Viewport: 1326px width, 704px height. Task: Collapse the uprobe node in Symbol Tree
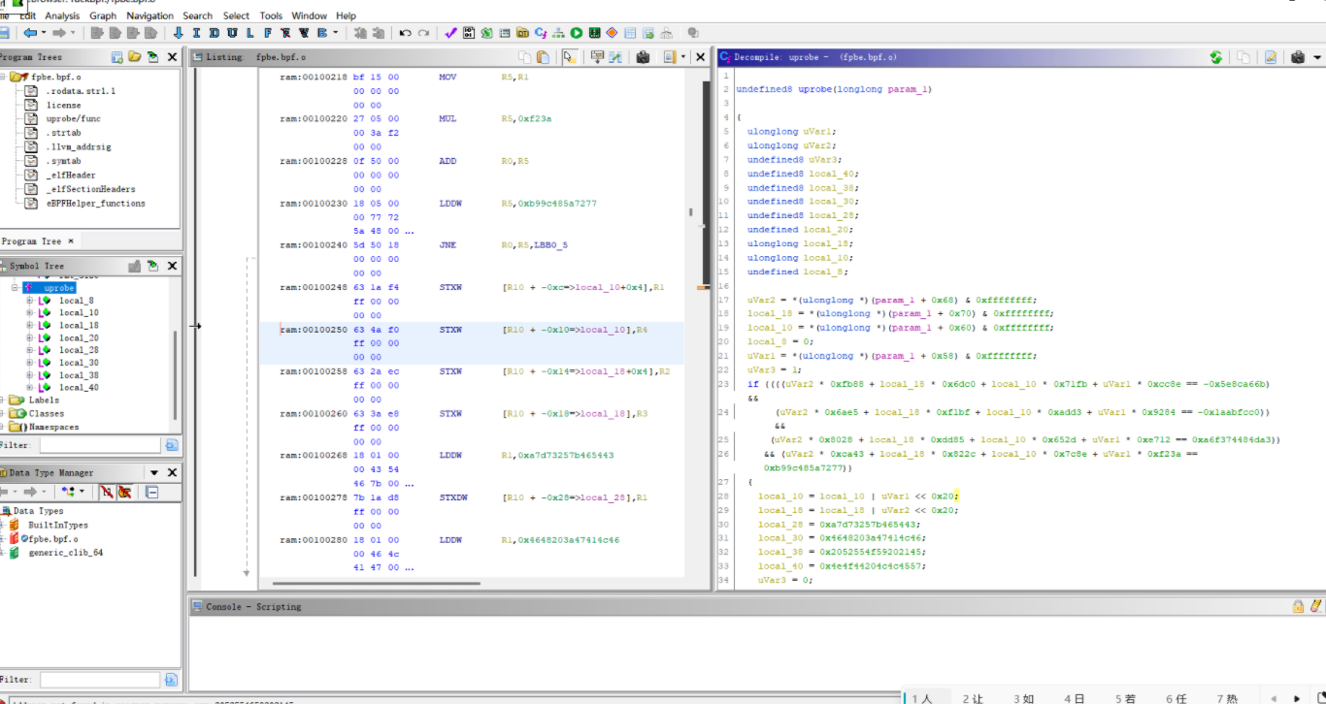pyautogui.click(x=16, y=288)
